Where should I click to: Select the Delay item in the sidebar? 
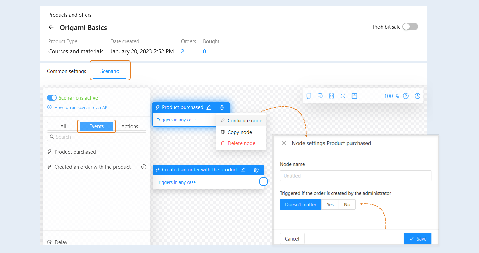[61, 242]
